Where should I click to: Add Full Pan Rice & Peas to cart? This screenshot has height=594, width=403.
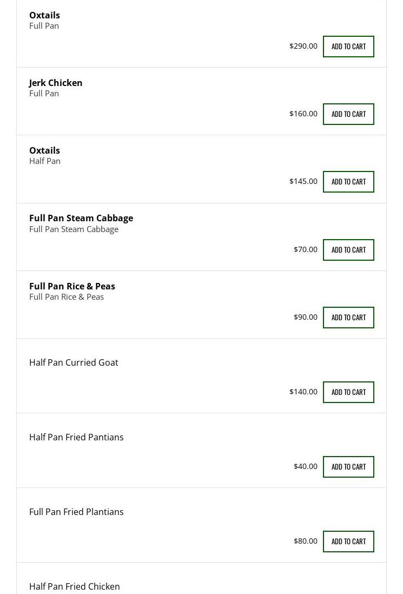tap(348, 318)
